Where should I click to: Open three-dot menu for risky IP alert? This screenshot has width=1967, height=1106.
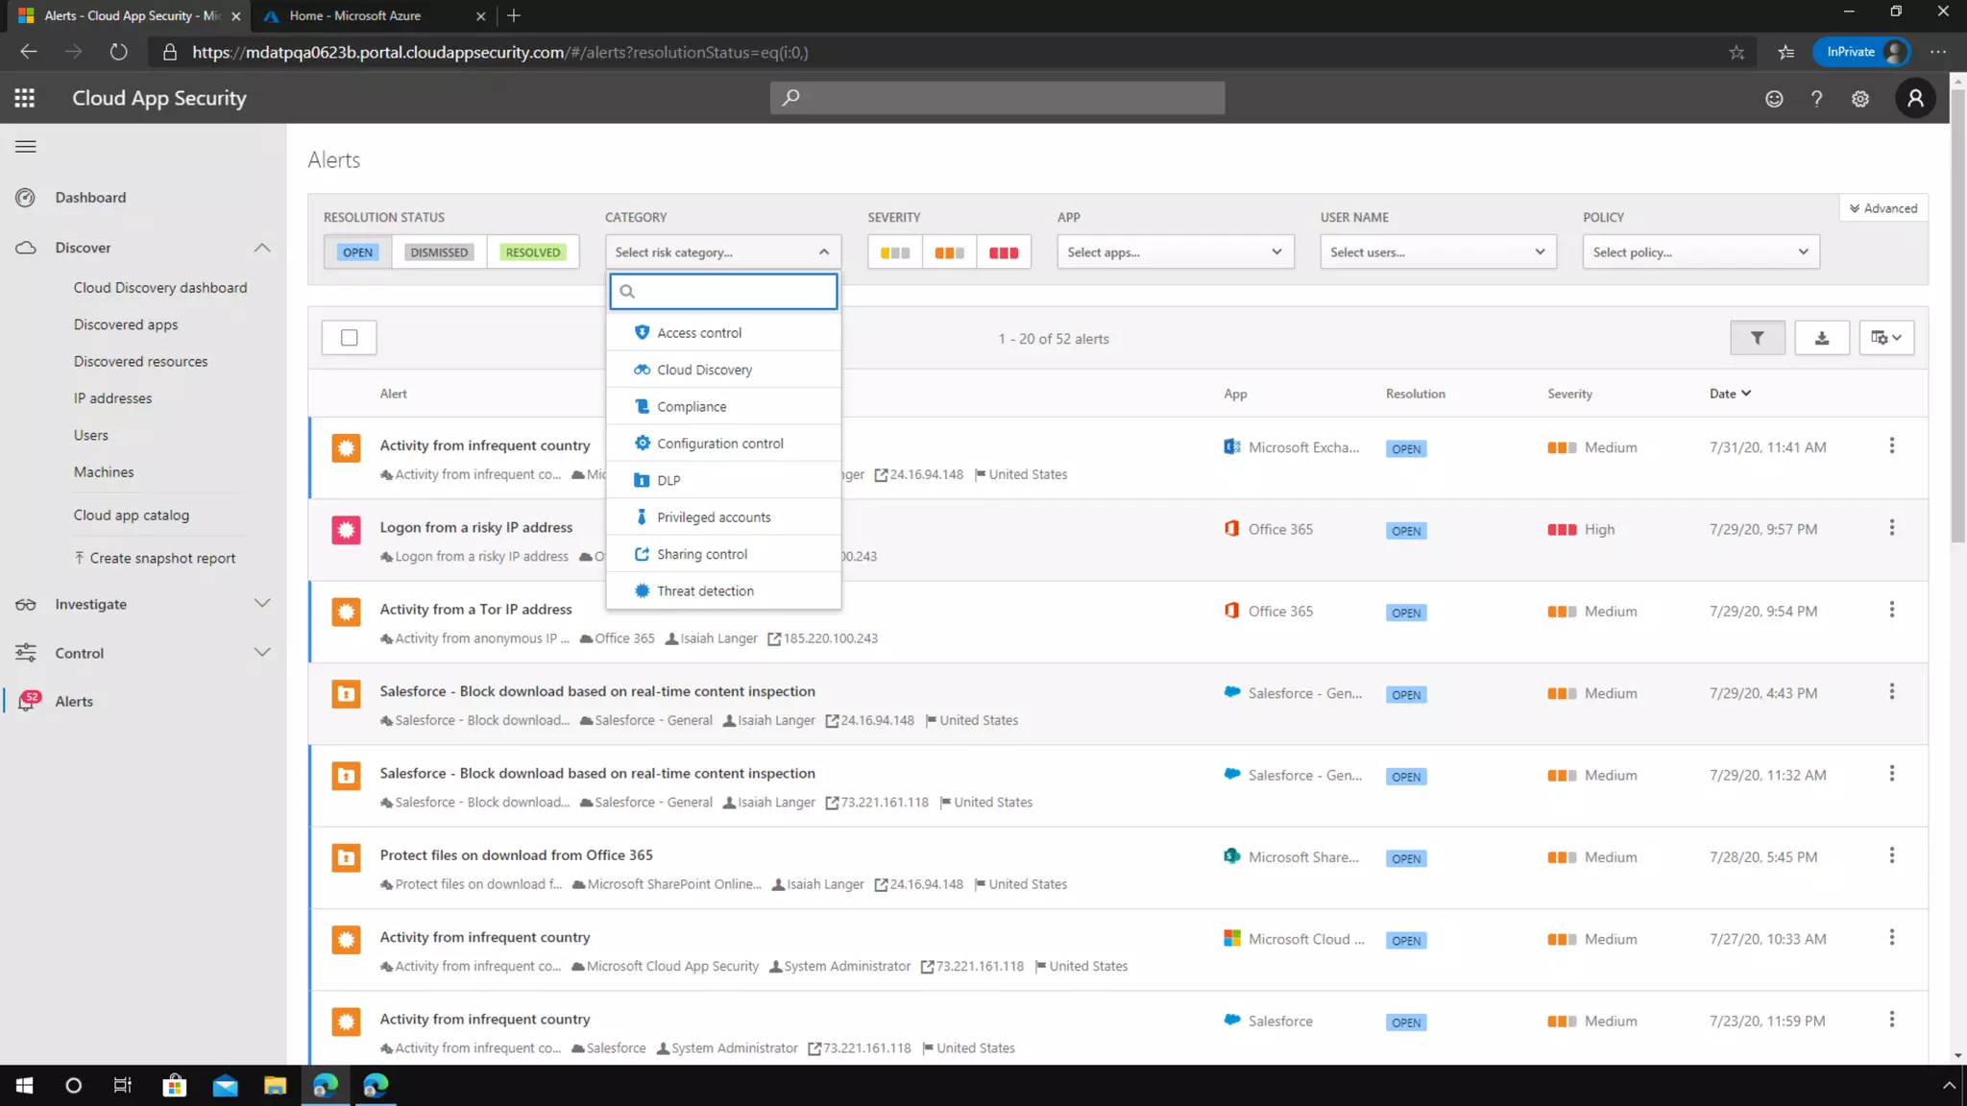(1891, 528)
